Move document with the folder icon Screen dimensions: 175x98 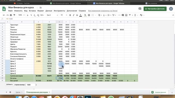[x=41, y=8]
